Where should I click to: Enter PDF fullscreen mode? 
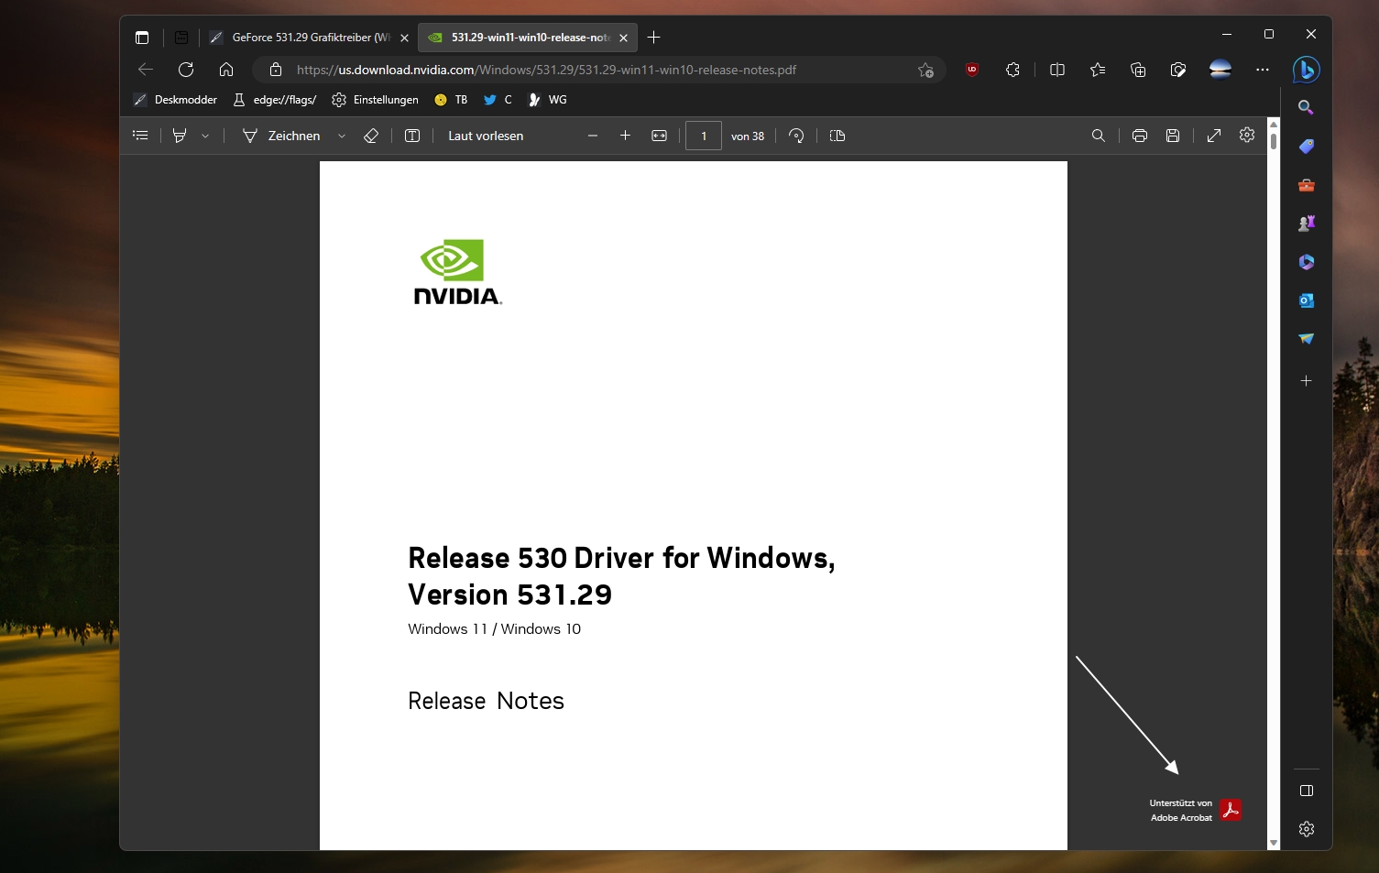[x=1214, y=136]
